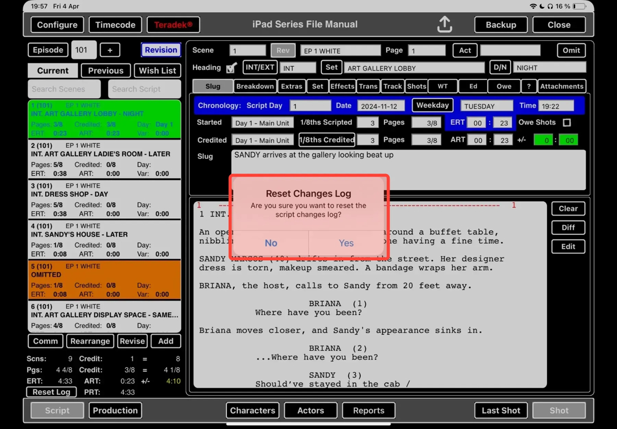The image size is (617, 429).
Task: Switch to the Breakdown tab
Action: click(x=255, y=86)
